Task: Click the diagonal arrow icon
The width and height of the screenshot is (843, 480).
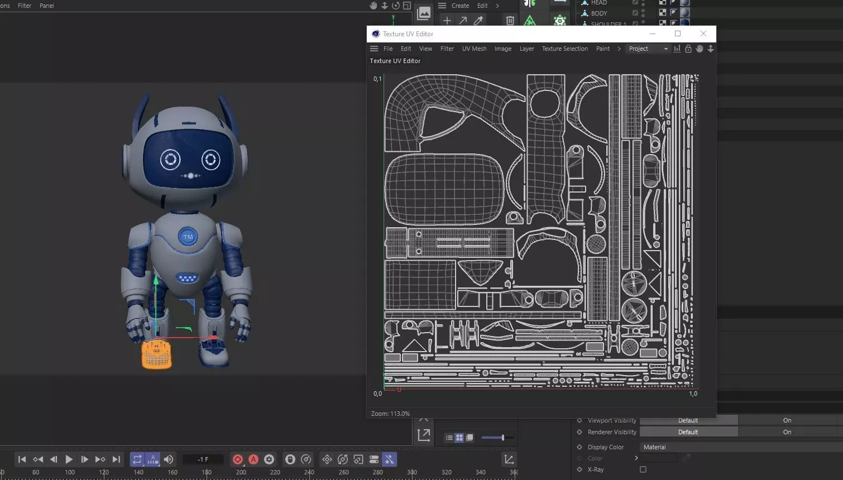Action: click(x=463, y=21)
